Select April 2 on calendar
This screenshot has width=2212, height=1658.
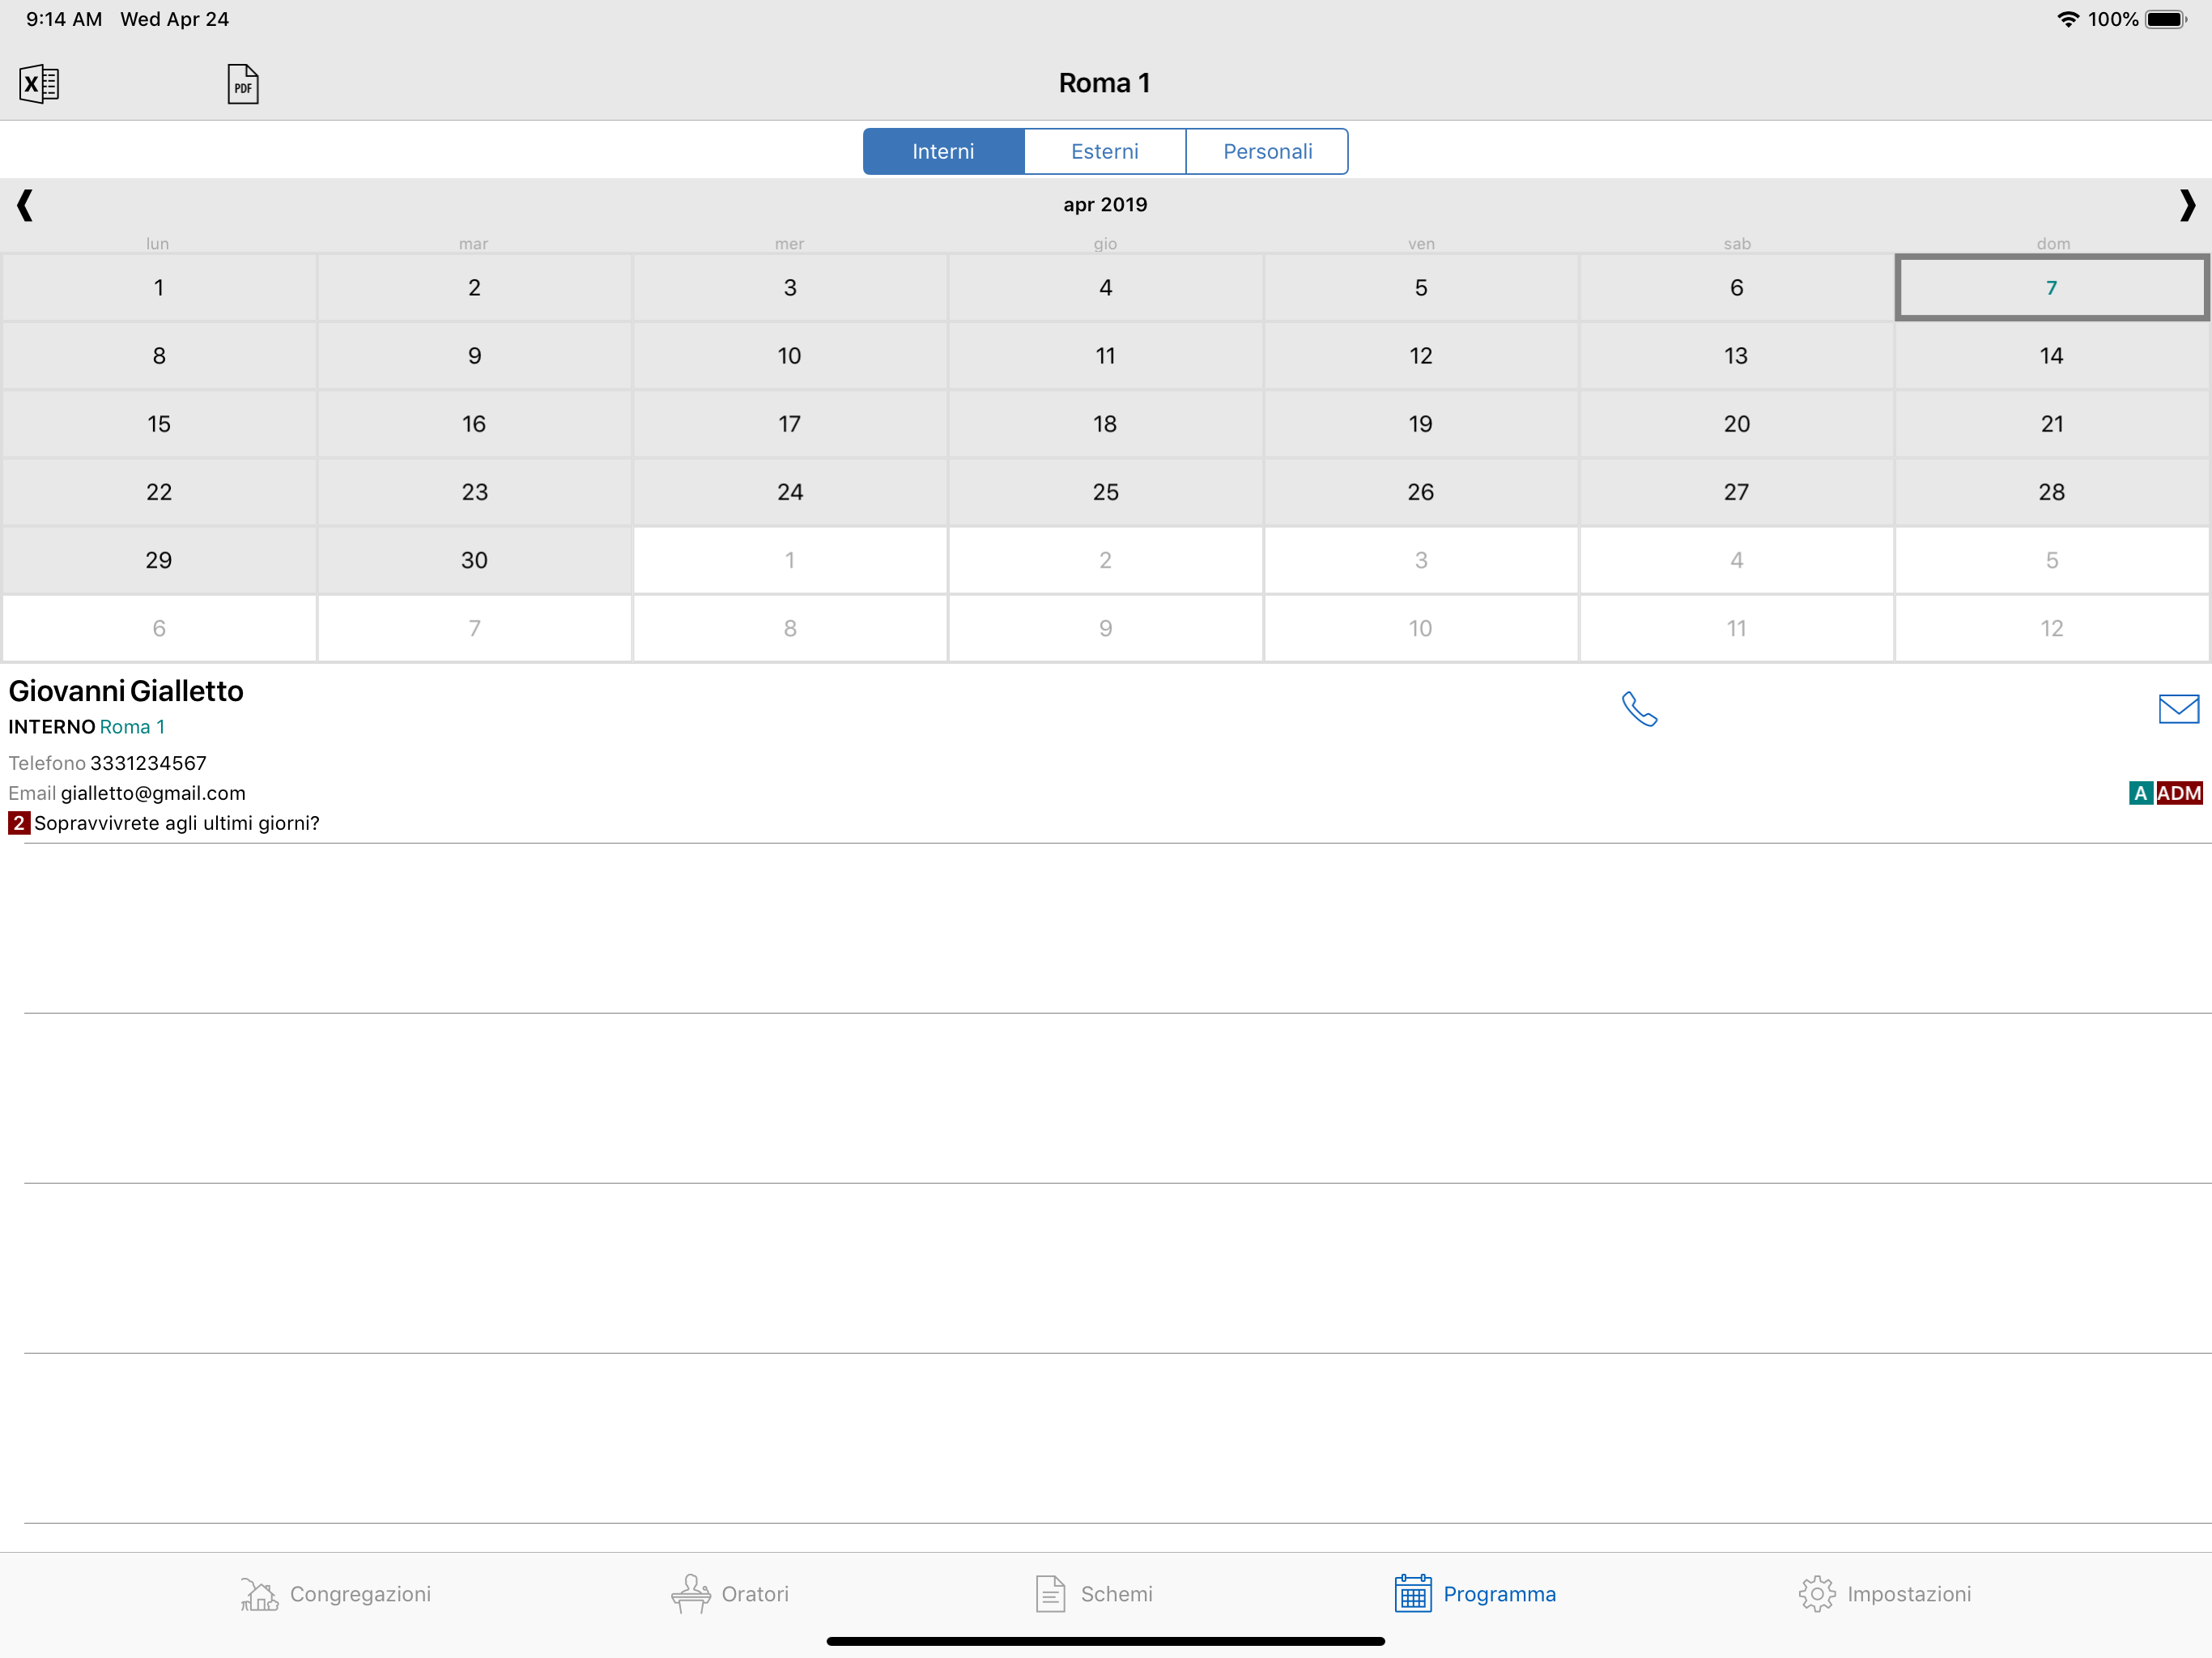(475, 288)
